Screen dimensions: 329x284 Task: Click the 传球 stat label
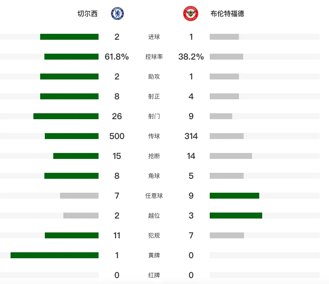[x=154, y=136]
